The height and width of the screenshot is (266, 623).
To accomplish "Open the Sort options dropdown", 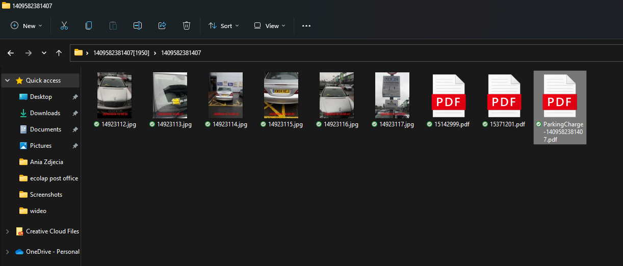I will coord(224,25).
